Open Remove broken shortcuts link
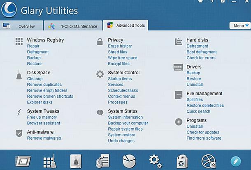 pos(50,96)
